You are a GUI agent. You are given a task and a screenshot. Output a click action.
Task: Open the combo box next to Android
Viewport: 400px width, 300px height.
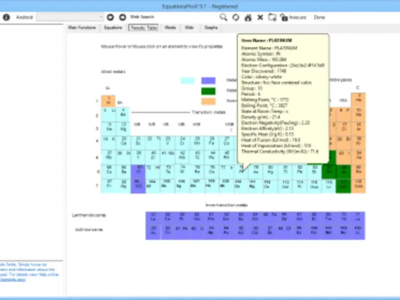coord(70,17)
